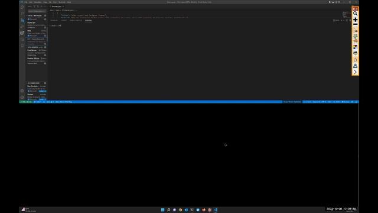Open the Selection menu
Screen dimensions: 378x213
[x=38, y=2]
